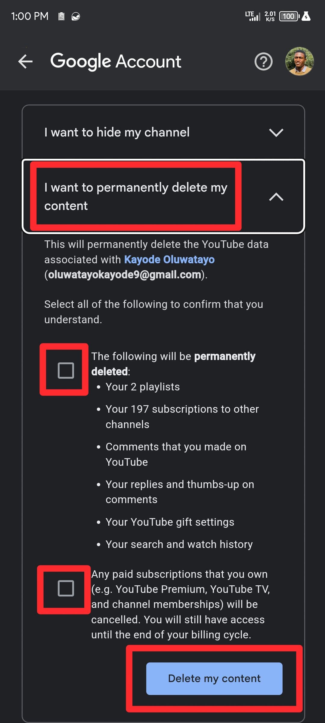Select the permanently delete my content option

(136, 196)
